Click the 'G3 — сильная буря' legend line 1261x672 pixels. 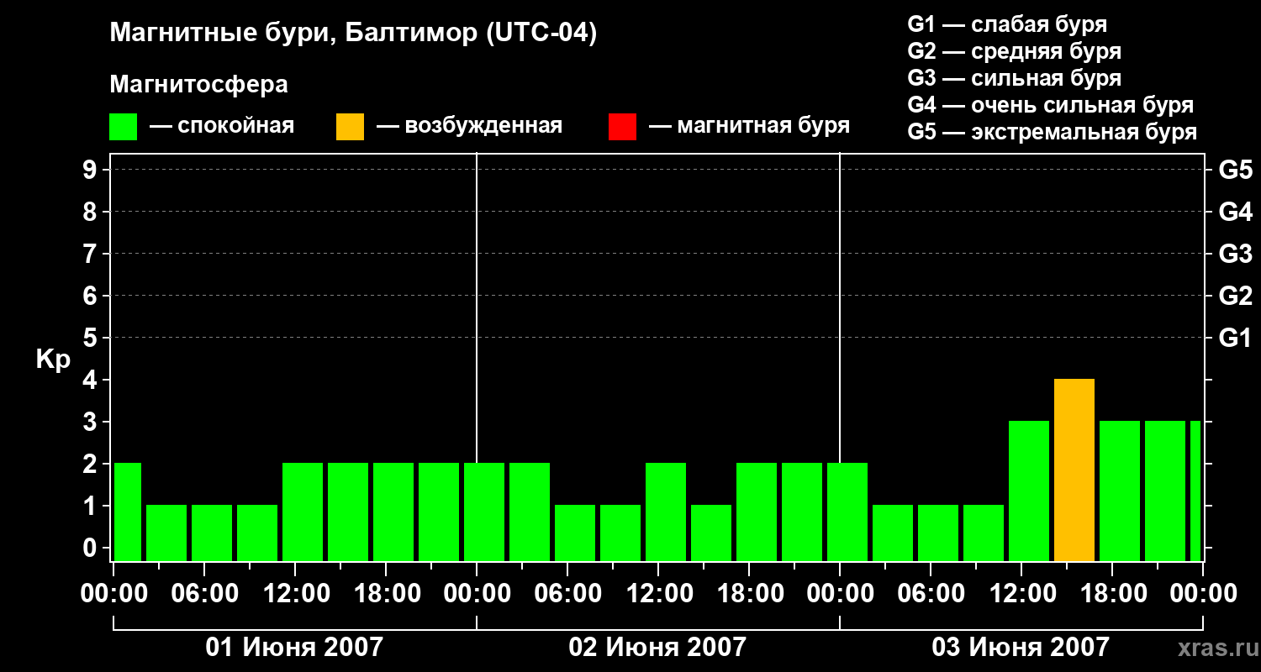1014,78
